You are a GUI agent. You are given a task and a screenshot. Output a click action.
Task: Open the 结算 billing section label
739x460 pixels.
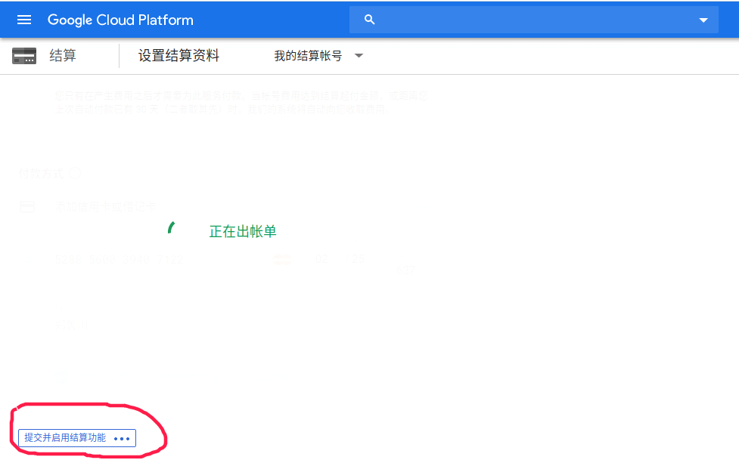(x=63, y=56)
